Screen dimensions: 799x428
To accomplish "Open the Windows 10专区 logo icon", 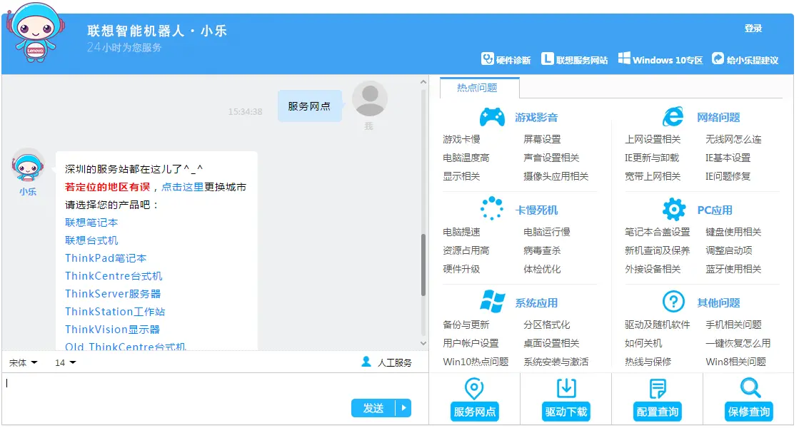I will click(624, 58).
